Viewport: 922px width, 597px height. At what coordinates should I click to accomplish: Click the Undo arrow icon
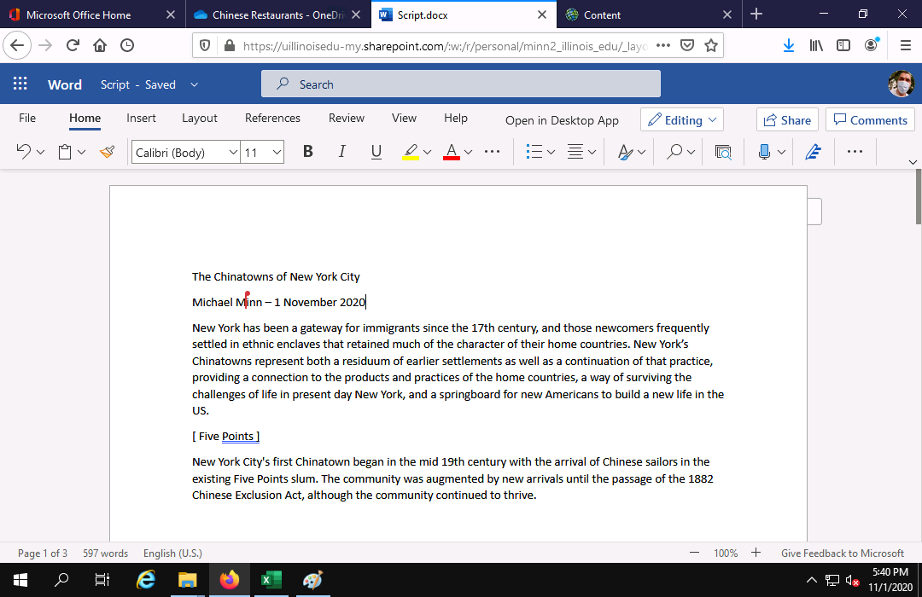(24, 152)
